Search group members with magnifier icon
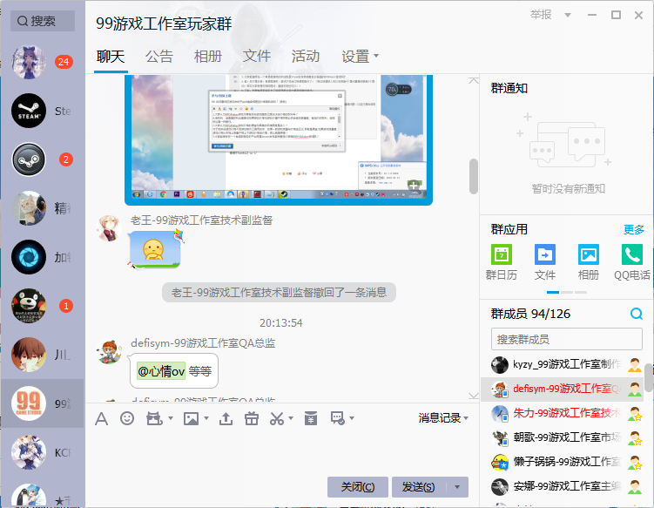 click(636, 314)
